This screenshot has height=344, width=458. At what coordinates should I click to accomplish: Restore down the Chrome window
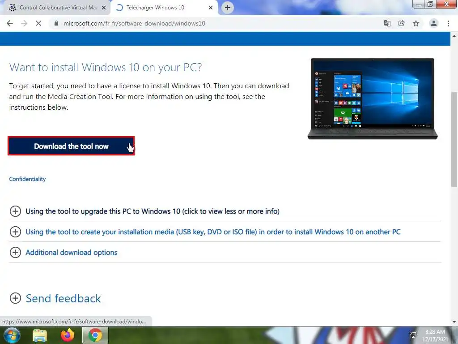coord(430,4)
